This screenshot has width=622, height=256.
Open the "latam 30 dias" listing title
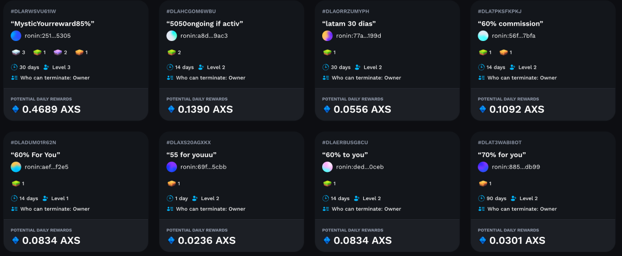349,23
